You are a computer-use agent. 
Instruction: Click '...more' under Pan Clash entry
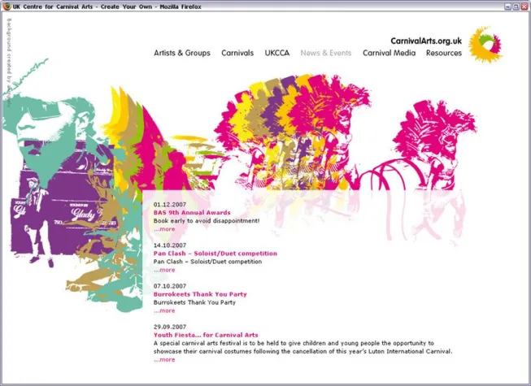(x=164, y=270)
